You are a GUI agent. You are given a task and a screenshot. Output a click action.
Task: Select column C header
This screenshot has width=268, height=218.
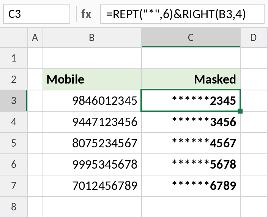pyautogui.click(x=191, y=38)
